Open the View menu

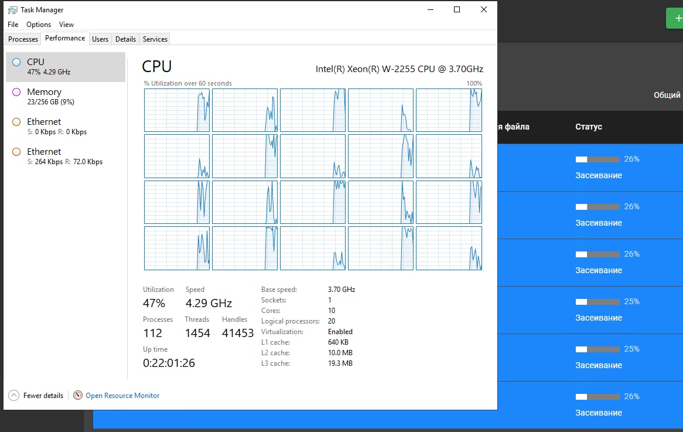pyautogui.click(x=67, y=25)
